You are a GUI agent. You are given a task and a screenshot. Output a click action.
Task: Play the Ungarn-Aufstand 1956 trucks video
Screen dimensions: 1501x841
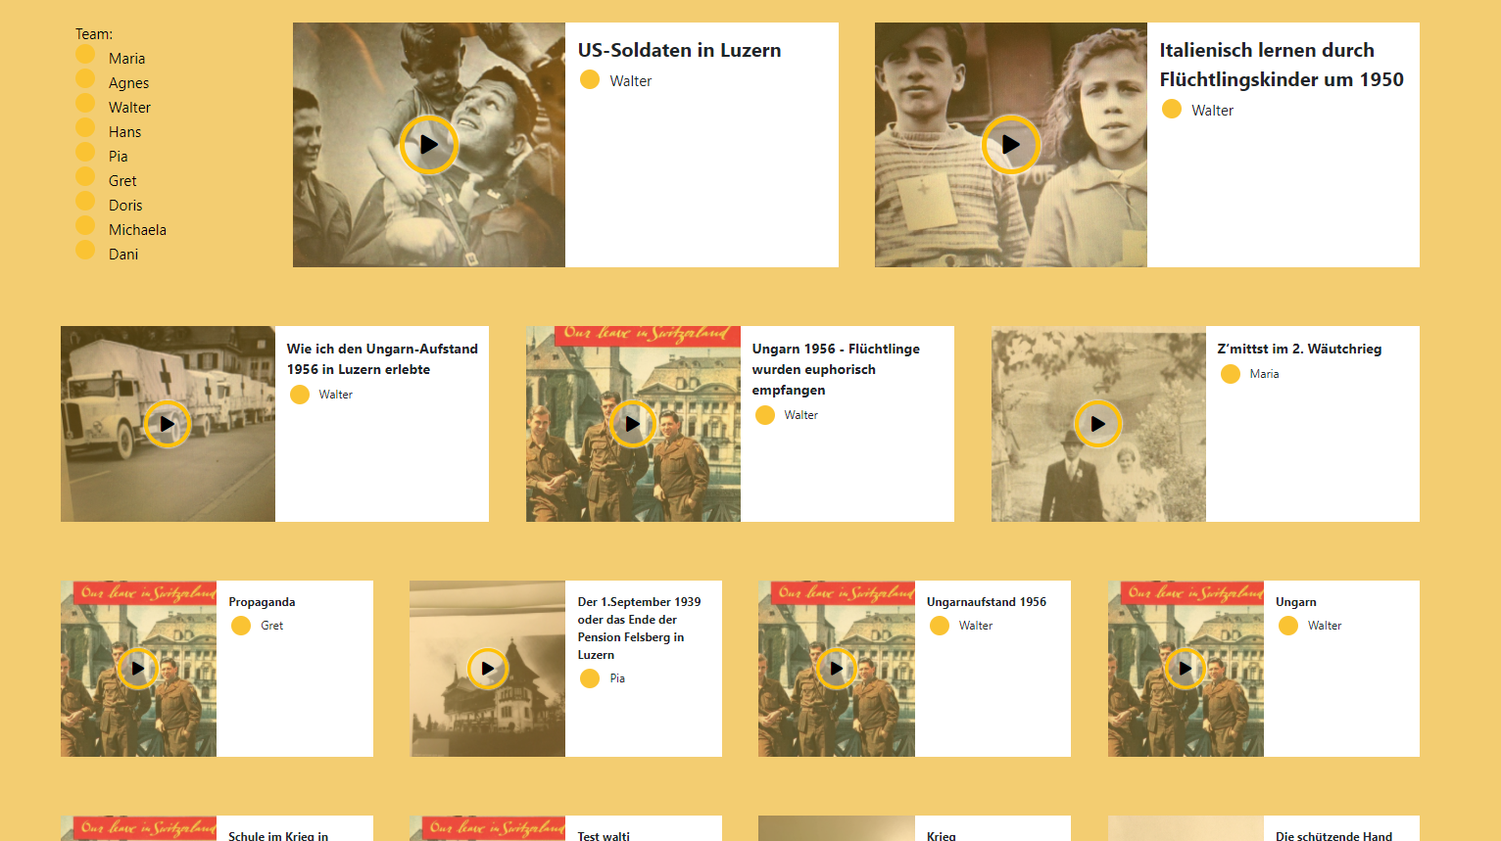tap(168, 424)
